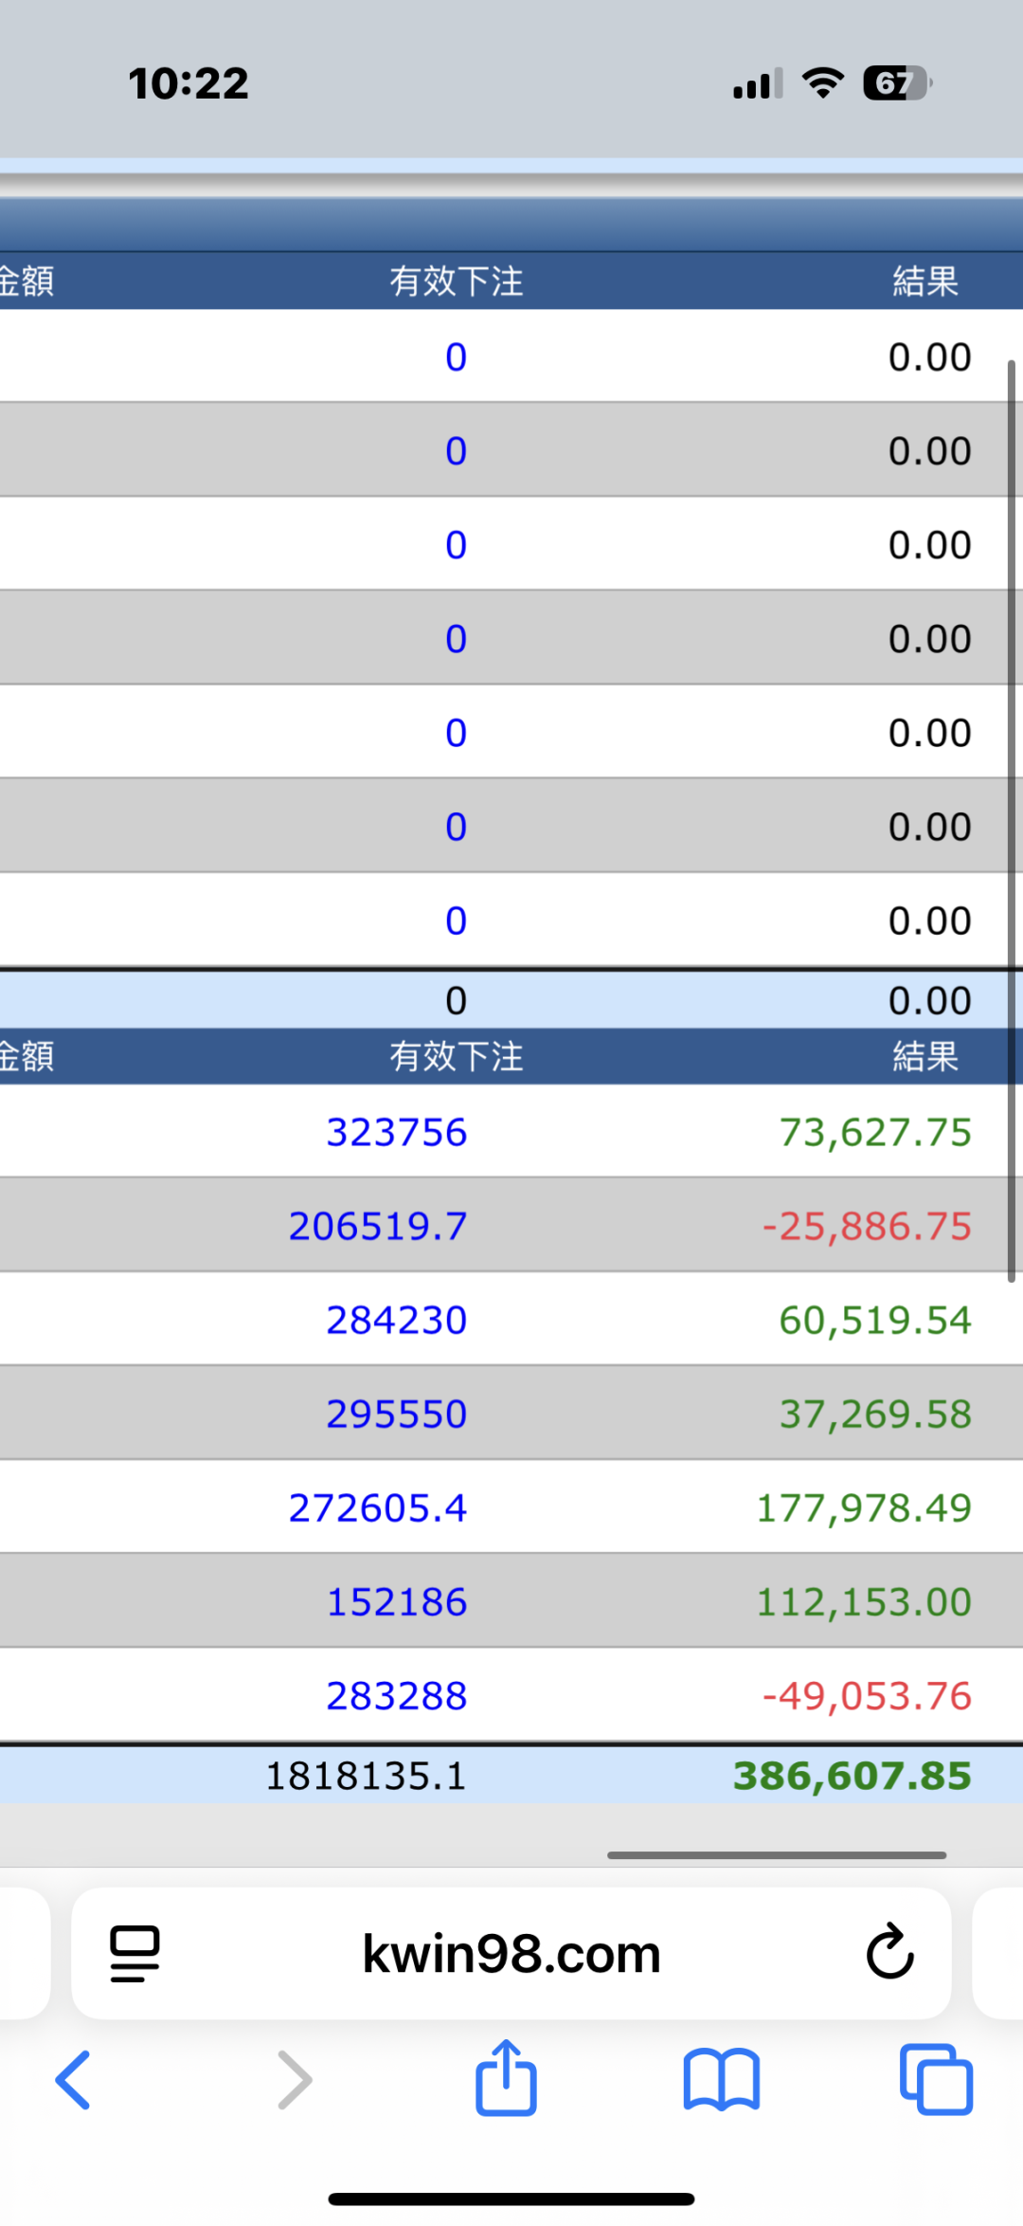Tap the Safari forward arrow
The width and height of the screenshot is (1023, 2226).
[295, 2080]
